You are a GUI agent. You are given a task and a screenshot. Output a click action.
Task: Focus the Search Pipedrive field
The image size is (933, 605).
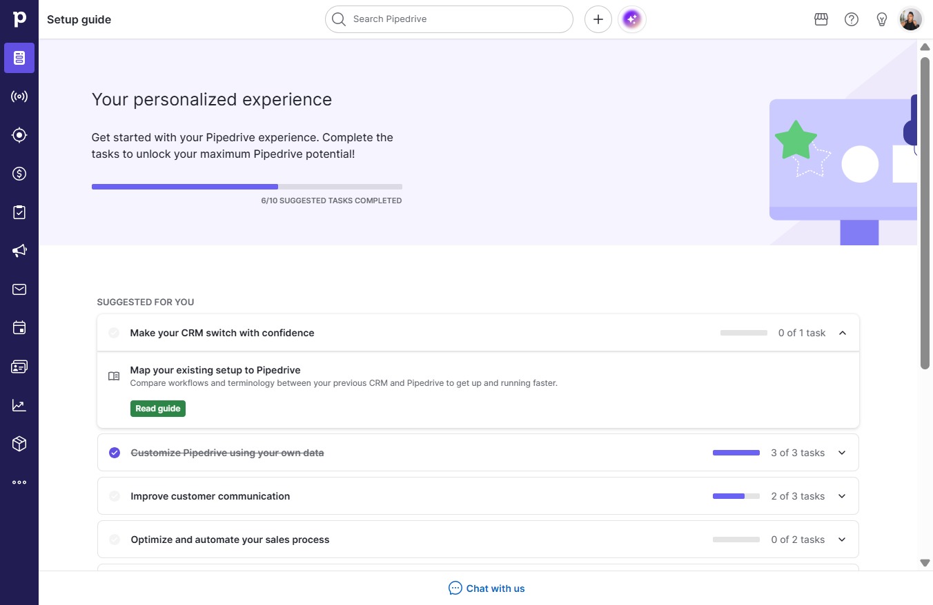tap(449, 19)
